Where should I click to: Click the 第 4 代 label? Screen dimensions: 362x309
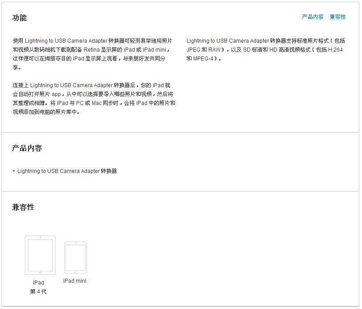click(x=38, y=292)
